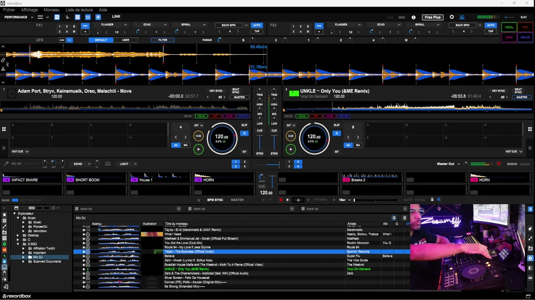The width and height of the screenshot is (535, 300).
Task: Click the KEY SYNC button on deck 1
Action: coord(216,91)
